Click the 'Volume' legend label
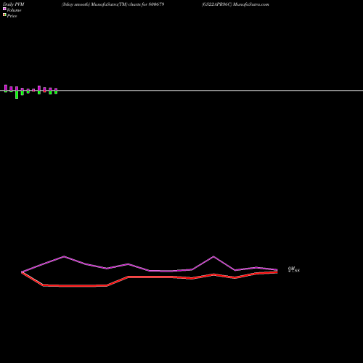Screen dimensions: 363x363 [14, 10]
